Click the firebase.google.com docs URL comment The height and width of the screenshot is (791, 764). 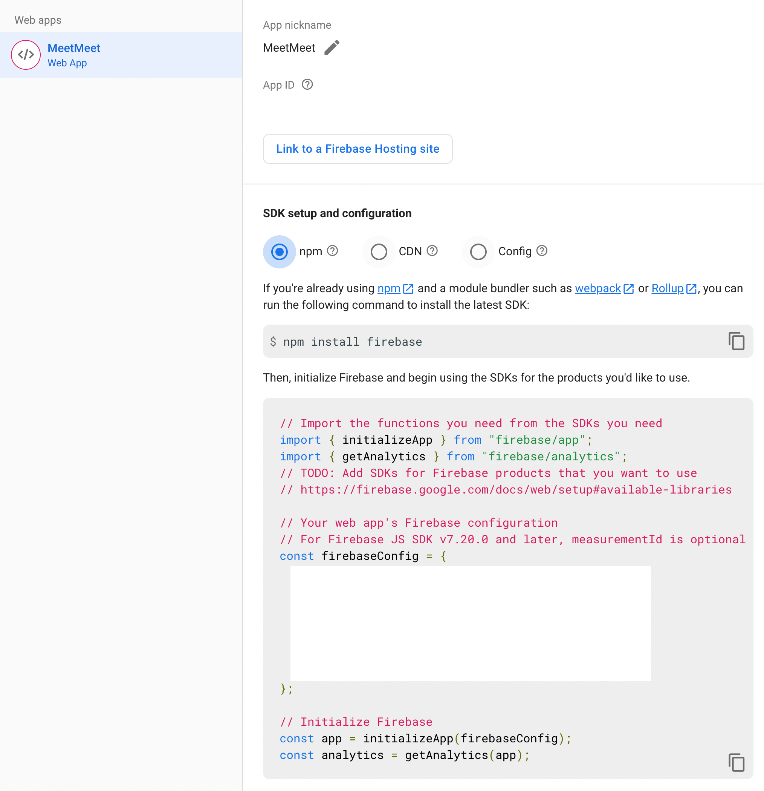[506, 490]
